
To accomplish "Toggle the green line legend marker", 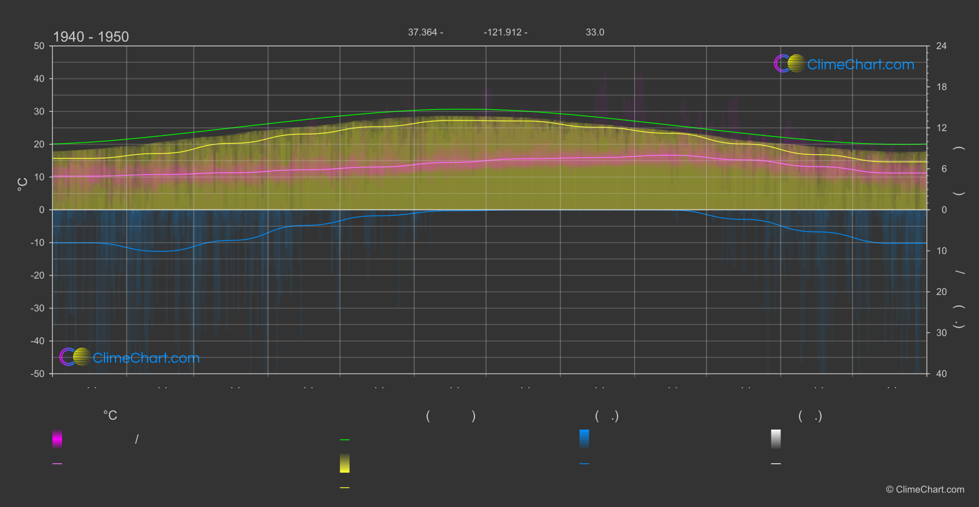I will click(345, 440).
